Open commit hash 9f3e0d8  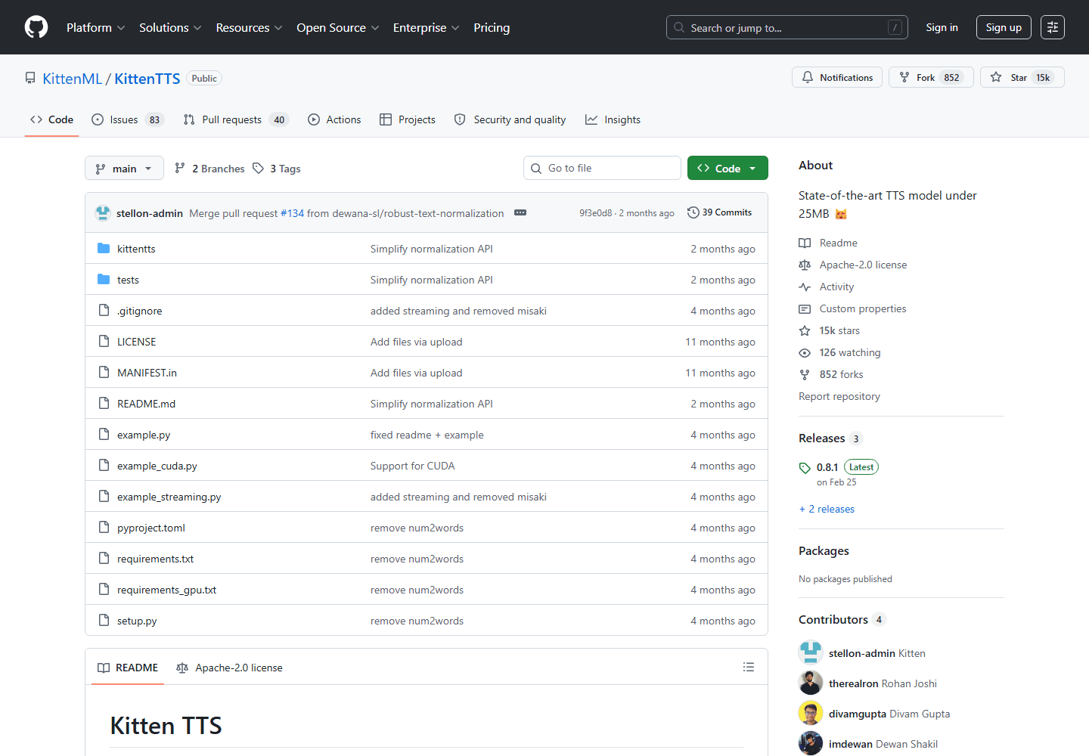click(x=595, y=213)
